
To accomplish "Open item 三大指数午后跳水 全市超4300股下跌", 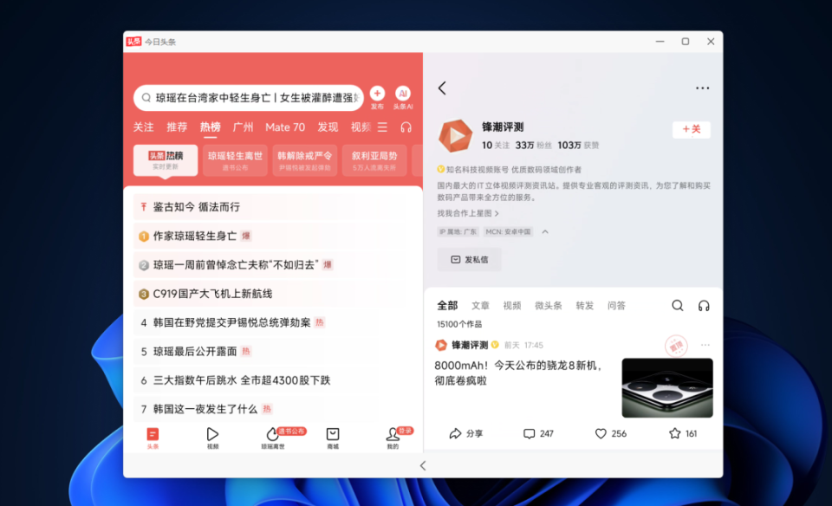I will 273,380.
